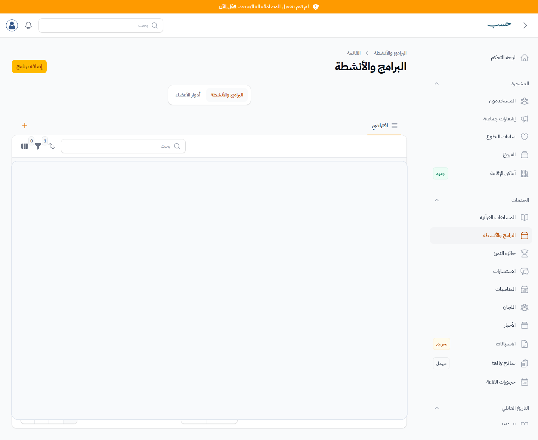Collapse the المشجرة sidebar section

(x=437, y=83)
